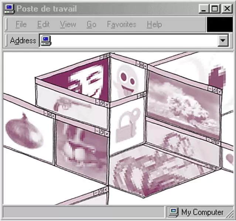Open the Go menu
Image resolution: width=236 pixels, height=221 pixels.
click(91, 24)
